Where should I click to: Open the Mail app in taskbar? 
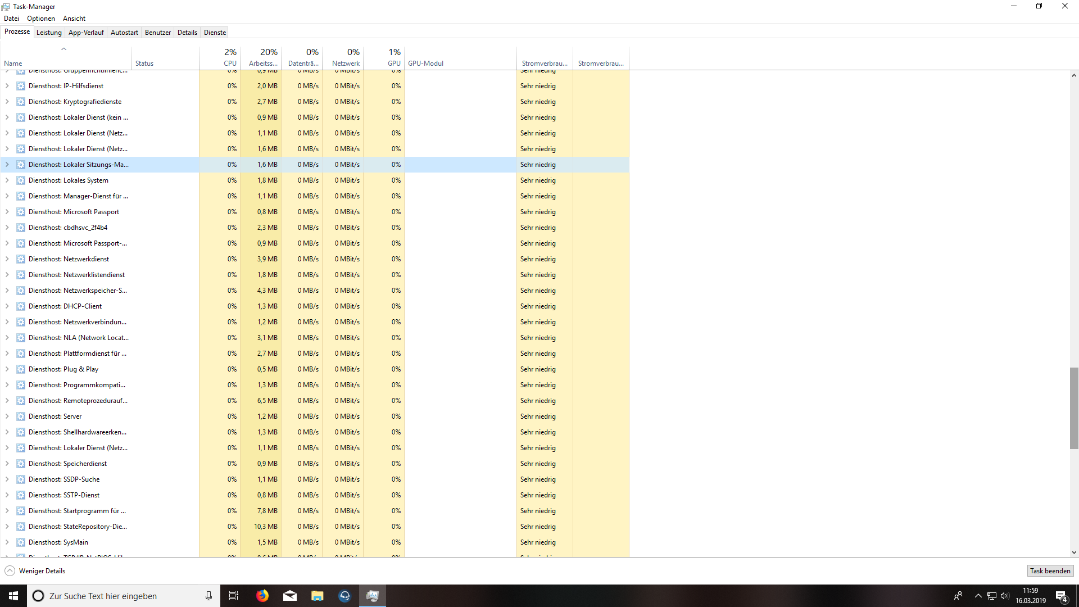point(290,596)
